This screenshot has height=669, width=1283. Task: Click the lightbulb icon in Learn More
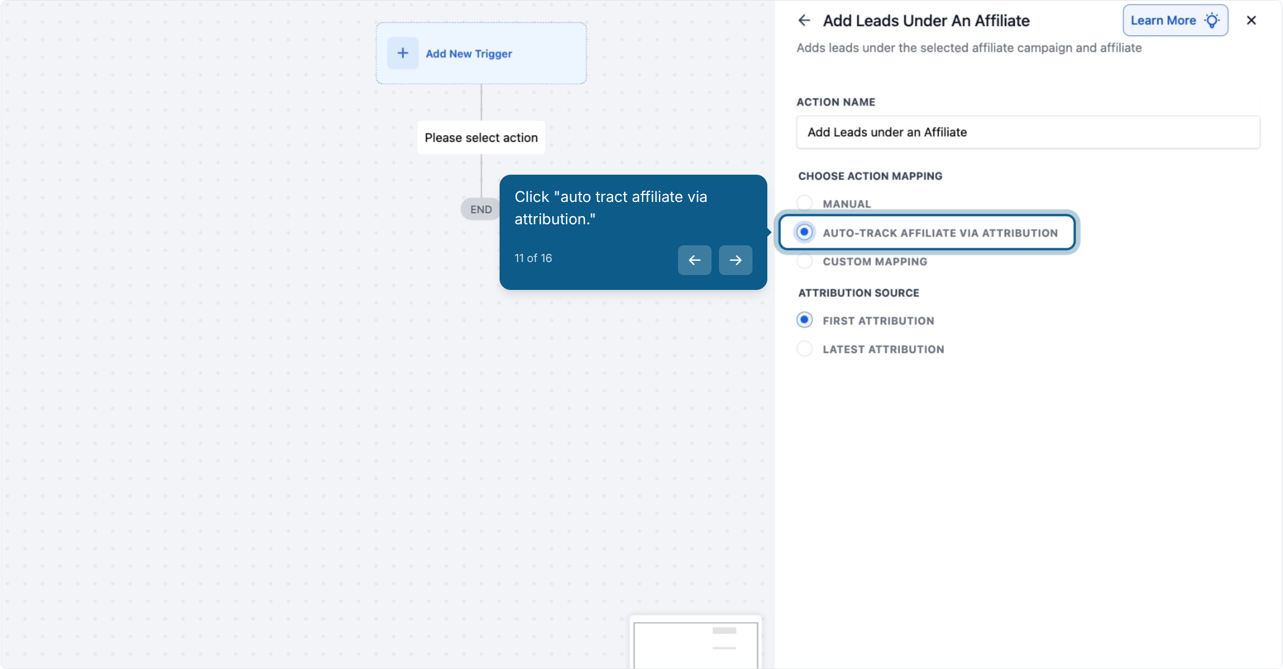(1212, 20)
